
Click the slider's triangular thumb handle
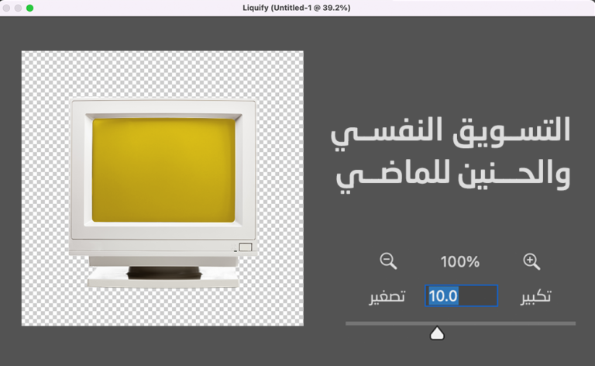pos(437,333)
